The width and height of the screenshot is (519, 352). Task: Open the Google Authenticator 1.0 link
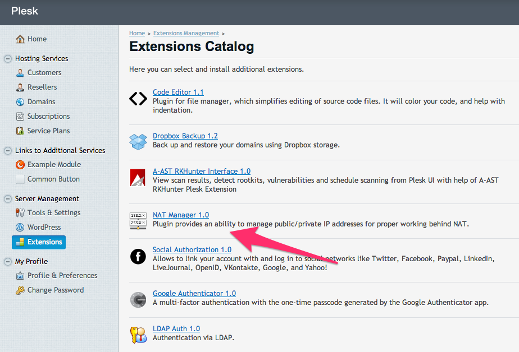point(194,293)
